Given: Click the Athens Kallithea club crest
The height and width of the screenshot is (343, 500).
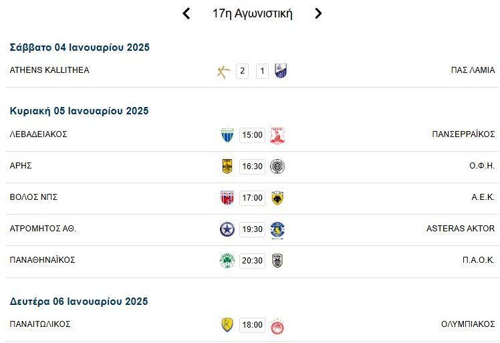Looking at the screenshot, I should tap(224, 71).
